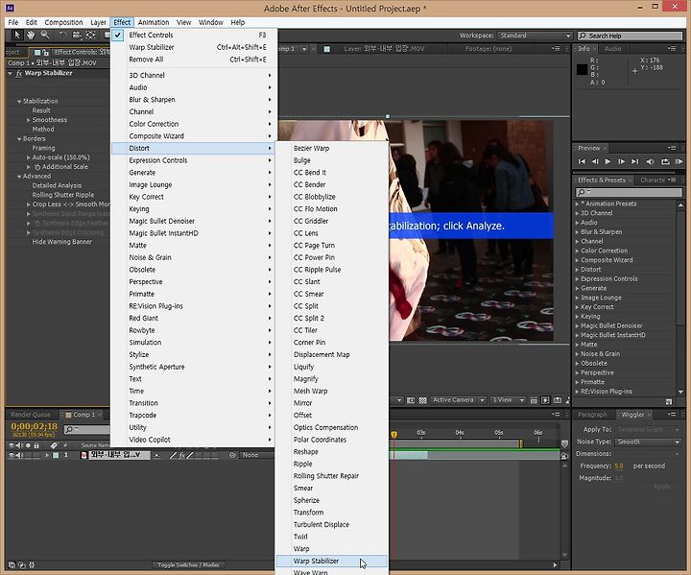Click the snapshot camera icon in viewer

coord(411,400)
